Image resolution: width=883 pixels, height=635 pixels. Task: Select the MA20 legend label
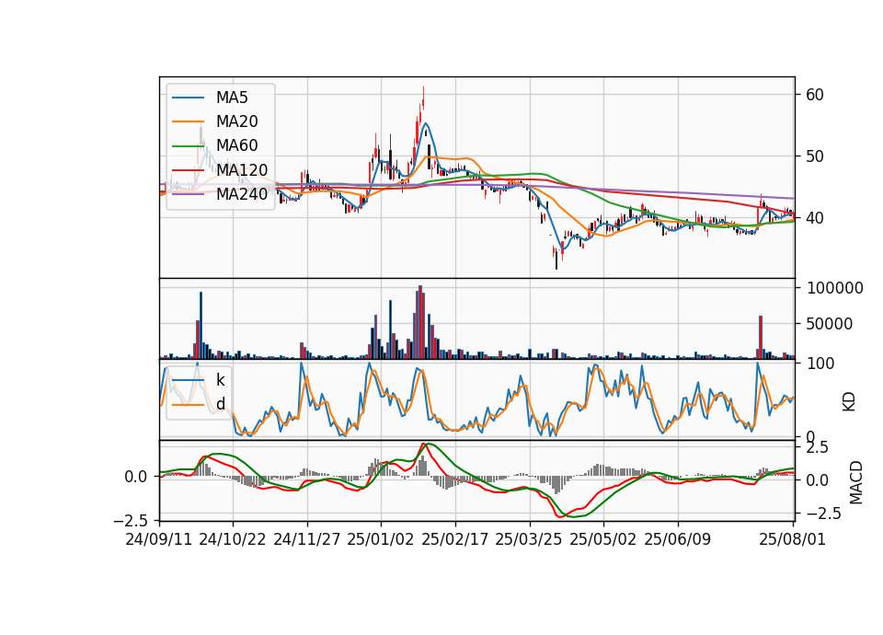[236, 121]
